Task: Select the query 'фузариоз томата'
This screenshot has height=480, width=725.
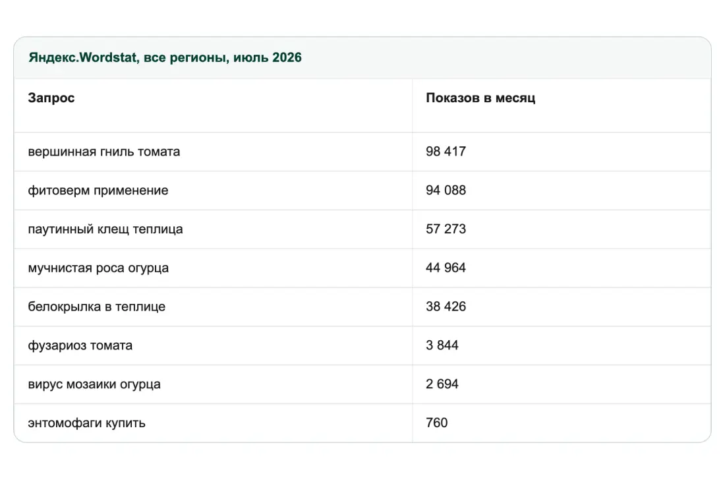Action: (x=80, y=345)
